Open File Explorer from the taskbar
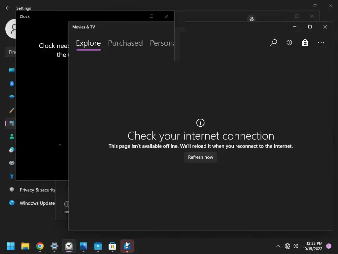 pos(25,246)
